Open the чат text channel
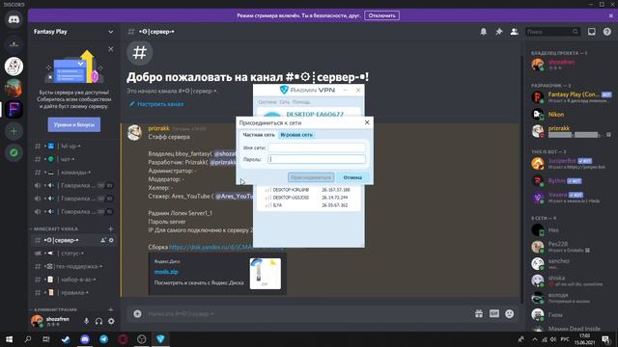Image resolution: width=618 pixels, height=347 pixels. pyautogui.click(x=73, y=159)
